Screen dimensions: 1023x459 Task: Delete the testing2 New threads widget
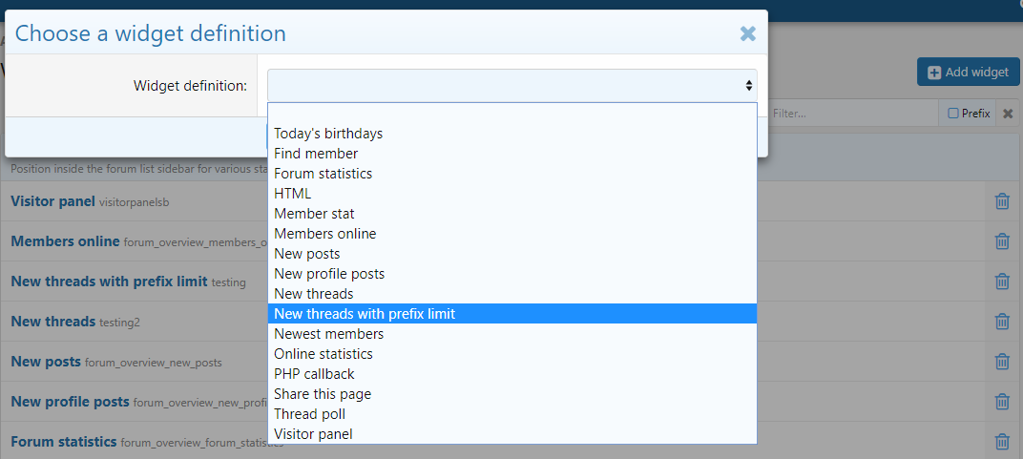point(1002,322)
